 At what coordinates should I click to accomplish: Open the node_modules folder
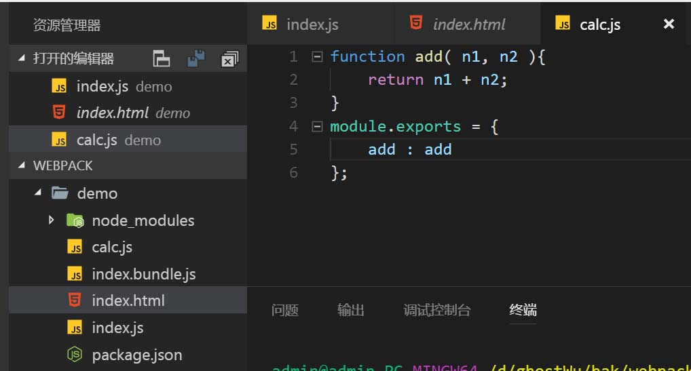click(x=128, y=220)
